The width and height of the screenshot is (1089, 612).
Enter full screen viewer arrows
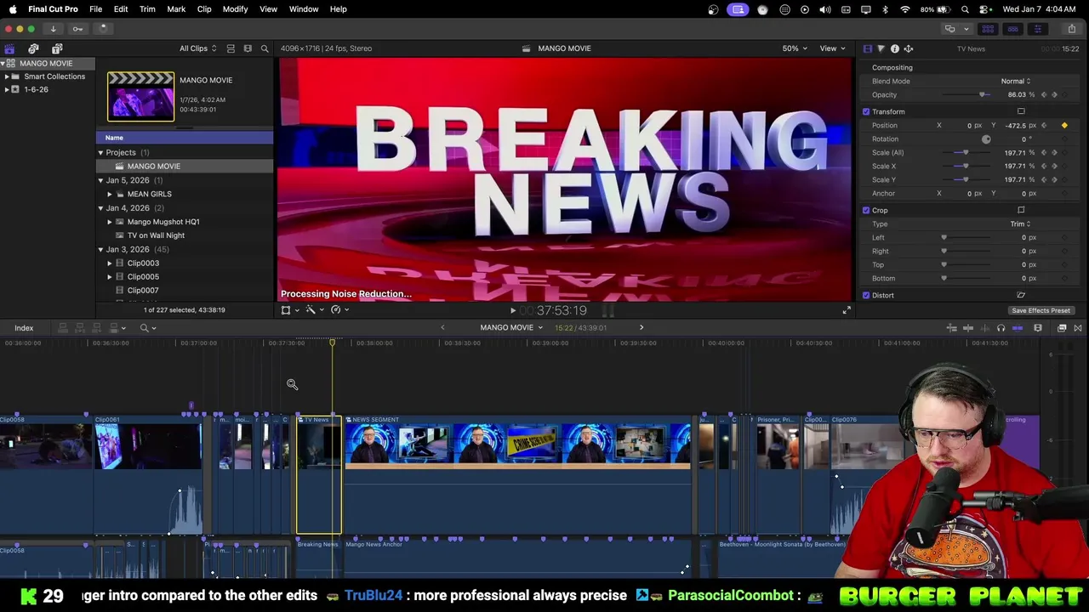tap(847, 310)
